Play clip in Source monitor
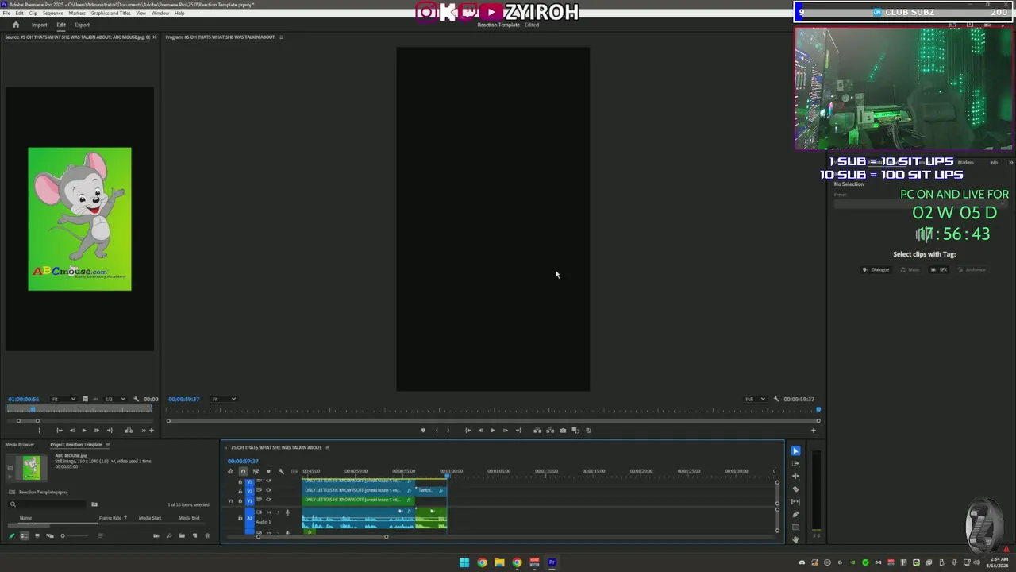1016x572 pixels. 84,431
